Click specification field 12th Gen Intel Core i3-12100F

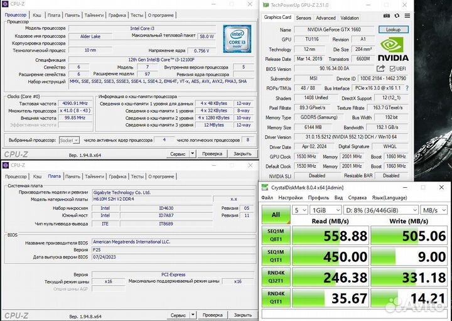(161, 60)
